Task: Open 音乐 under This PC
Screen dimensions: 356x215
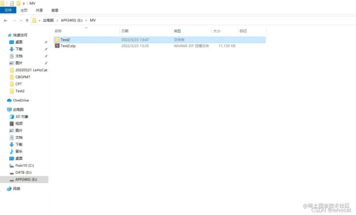Action: pyautogui.click(x=19, y=151)
